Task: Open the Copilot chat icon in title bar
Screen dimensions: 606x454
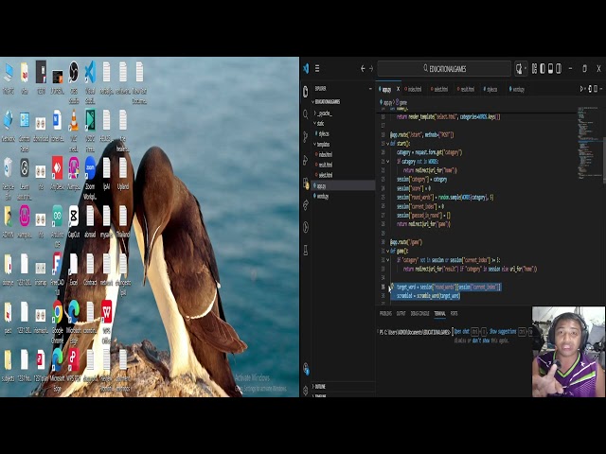Action: (519, 69)
